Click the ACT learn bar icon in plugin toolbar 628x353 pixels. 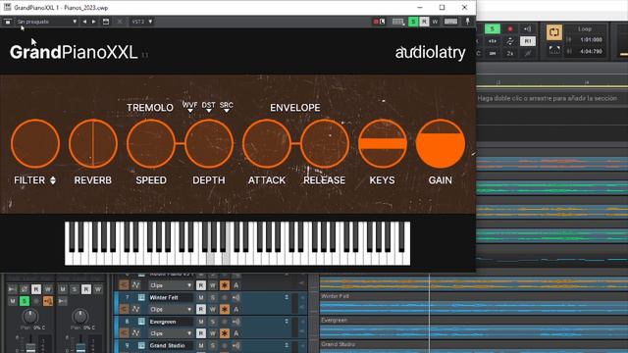pos(450,22)
